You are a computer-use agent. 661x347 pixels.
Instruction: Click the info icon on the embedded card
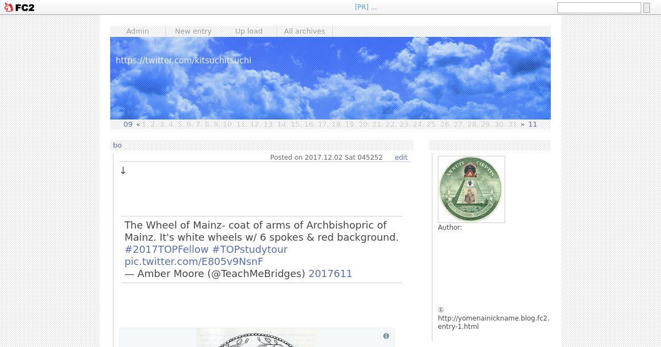click(386, 336)
